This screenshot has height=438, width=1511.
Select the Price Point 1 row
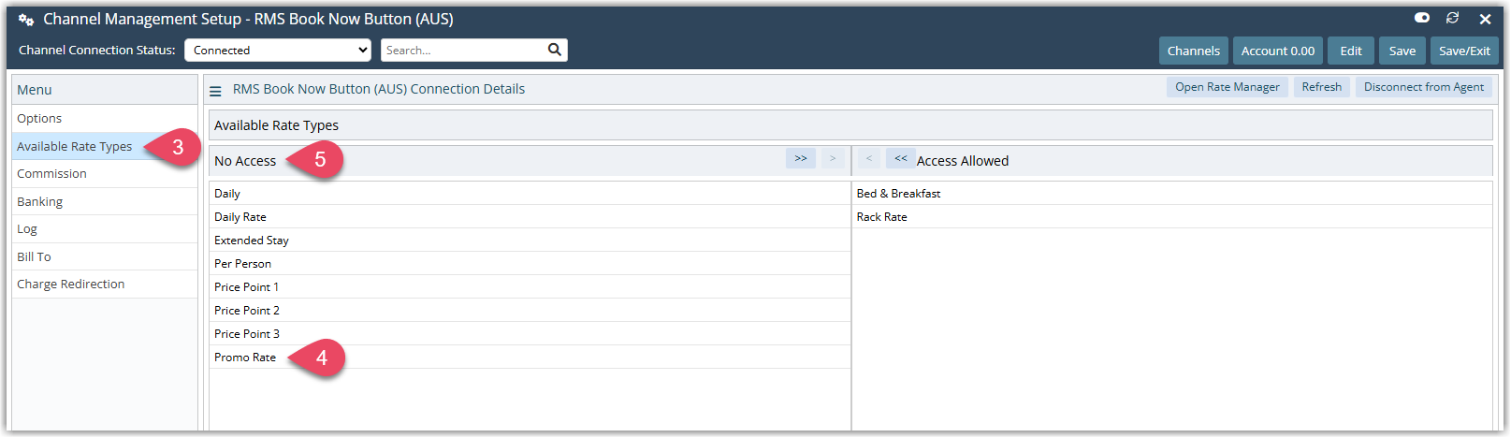tap(530, 287)
